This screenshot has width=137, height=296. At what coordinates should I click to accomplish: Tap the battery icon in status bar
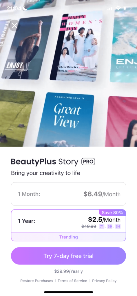point(127,8)
